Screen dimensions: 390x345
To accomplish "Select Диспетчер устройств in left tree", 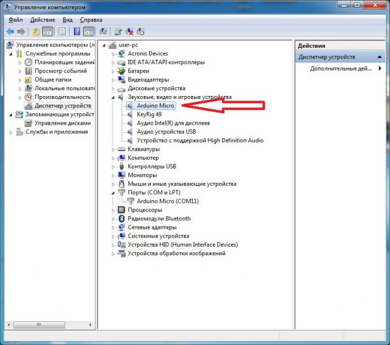I will [x=63, y=106].
